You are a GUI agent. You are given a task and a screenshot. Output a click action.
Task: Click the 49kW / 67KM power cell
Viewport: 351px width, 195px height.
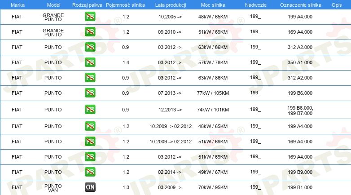click(x=213, y=172)
